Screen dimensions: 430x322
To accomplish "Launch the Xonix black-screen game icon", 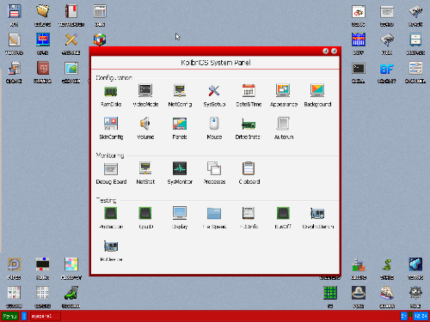I will tap(43, 264).
